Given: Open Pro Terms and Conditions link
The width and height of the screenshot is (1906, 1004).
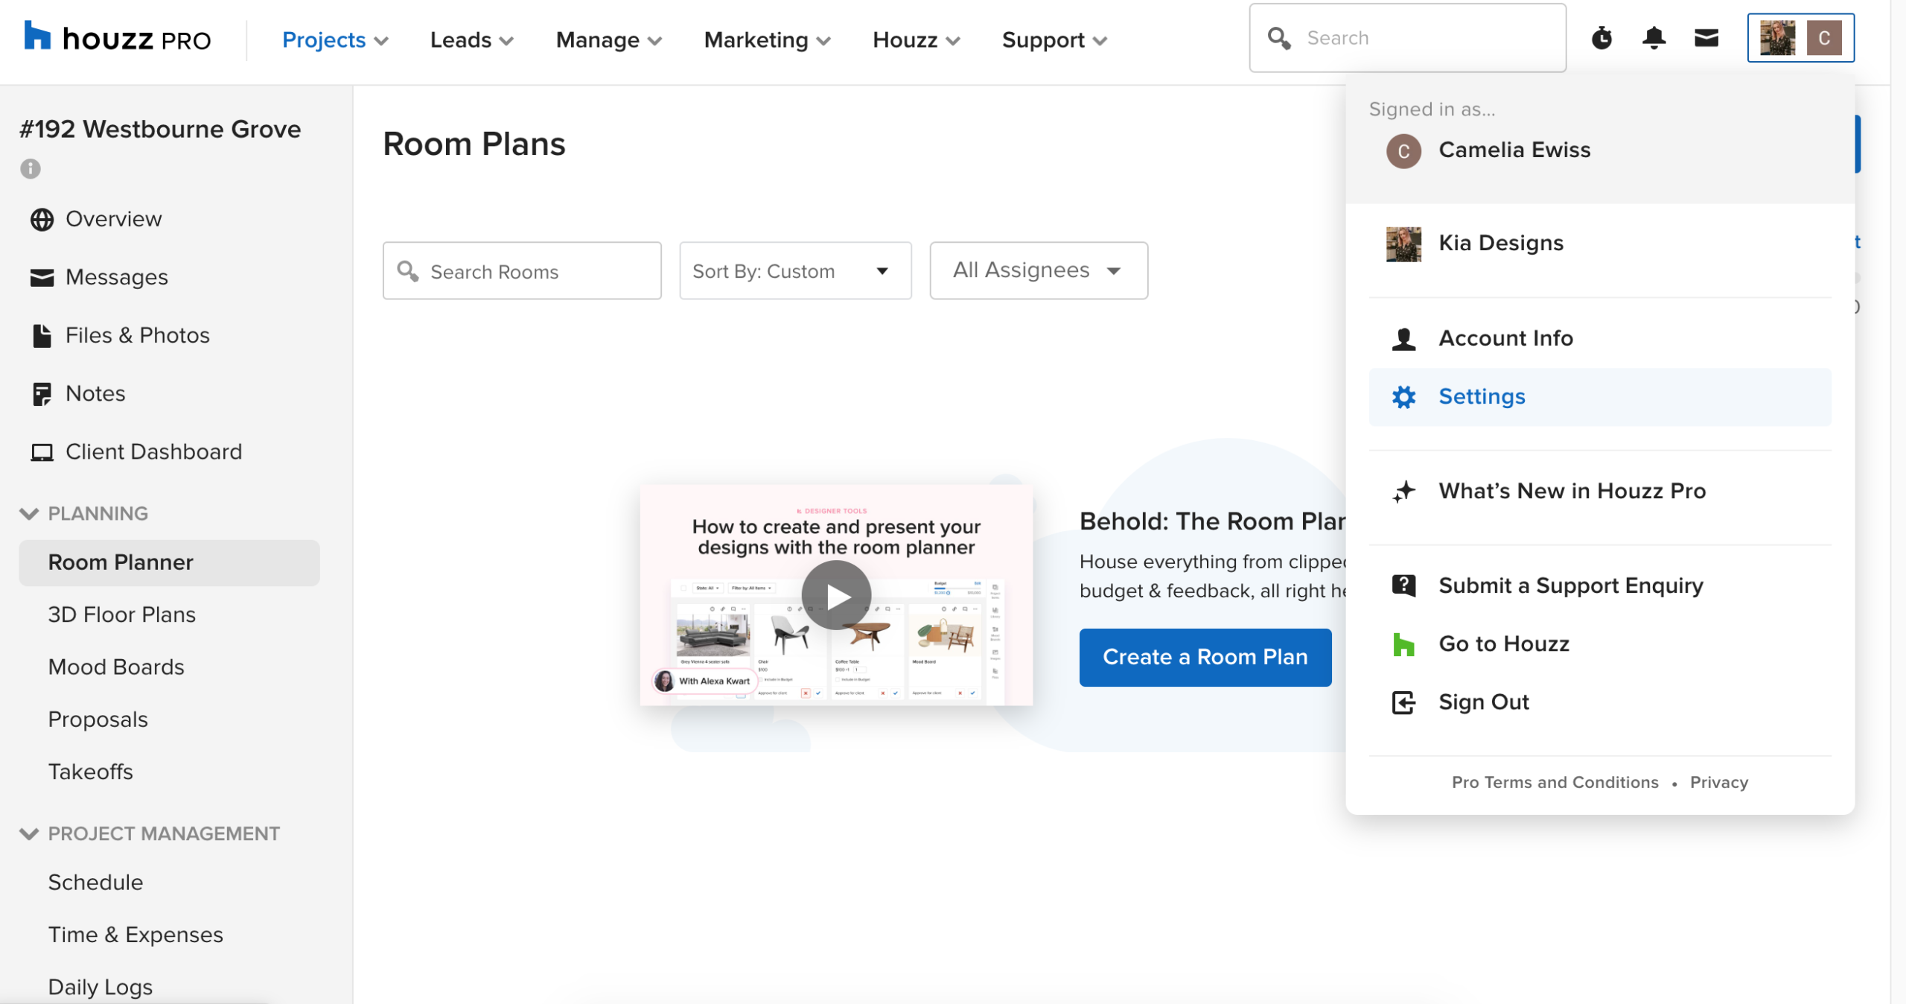Looking at the screenshot, I should pyautogui.click(x=1555, y=782).
